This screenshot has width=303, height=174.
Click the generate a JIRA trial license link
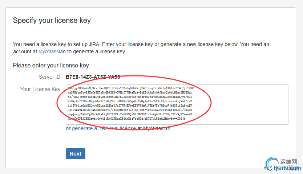click(104, 128)
